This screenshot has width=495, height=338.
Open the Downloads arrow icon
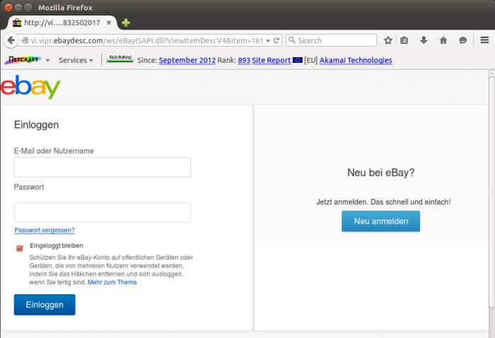(x=424, y=40)
